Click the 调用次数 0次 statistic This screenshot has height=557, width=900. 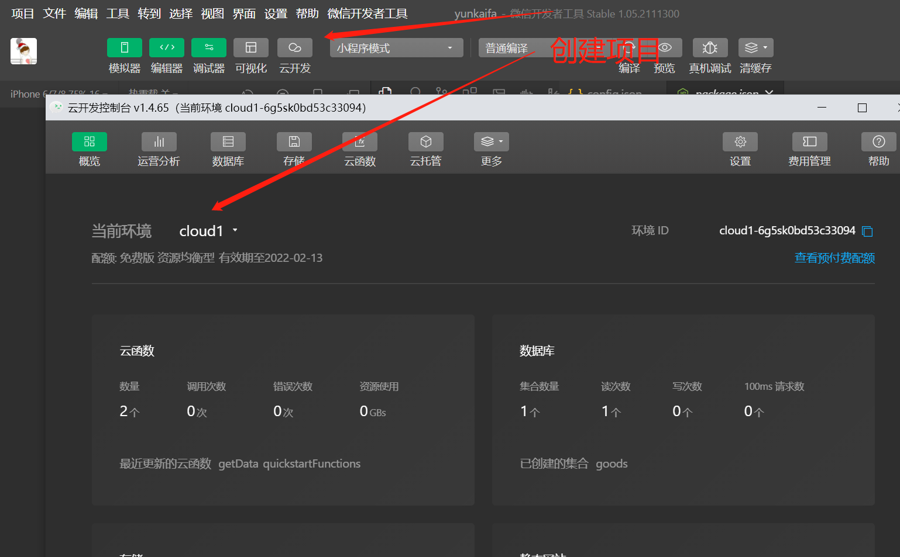pos(206,400)
